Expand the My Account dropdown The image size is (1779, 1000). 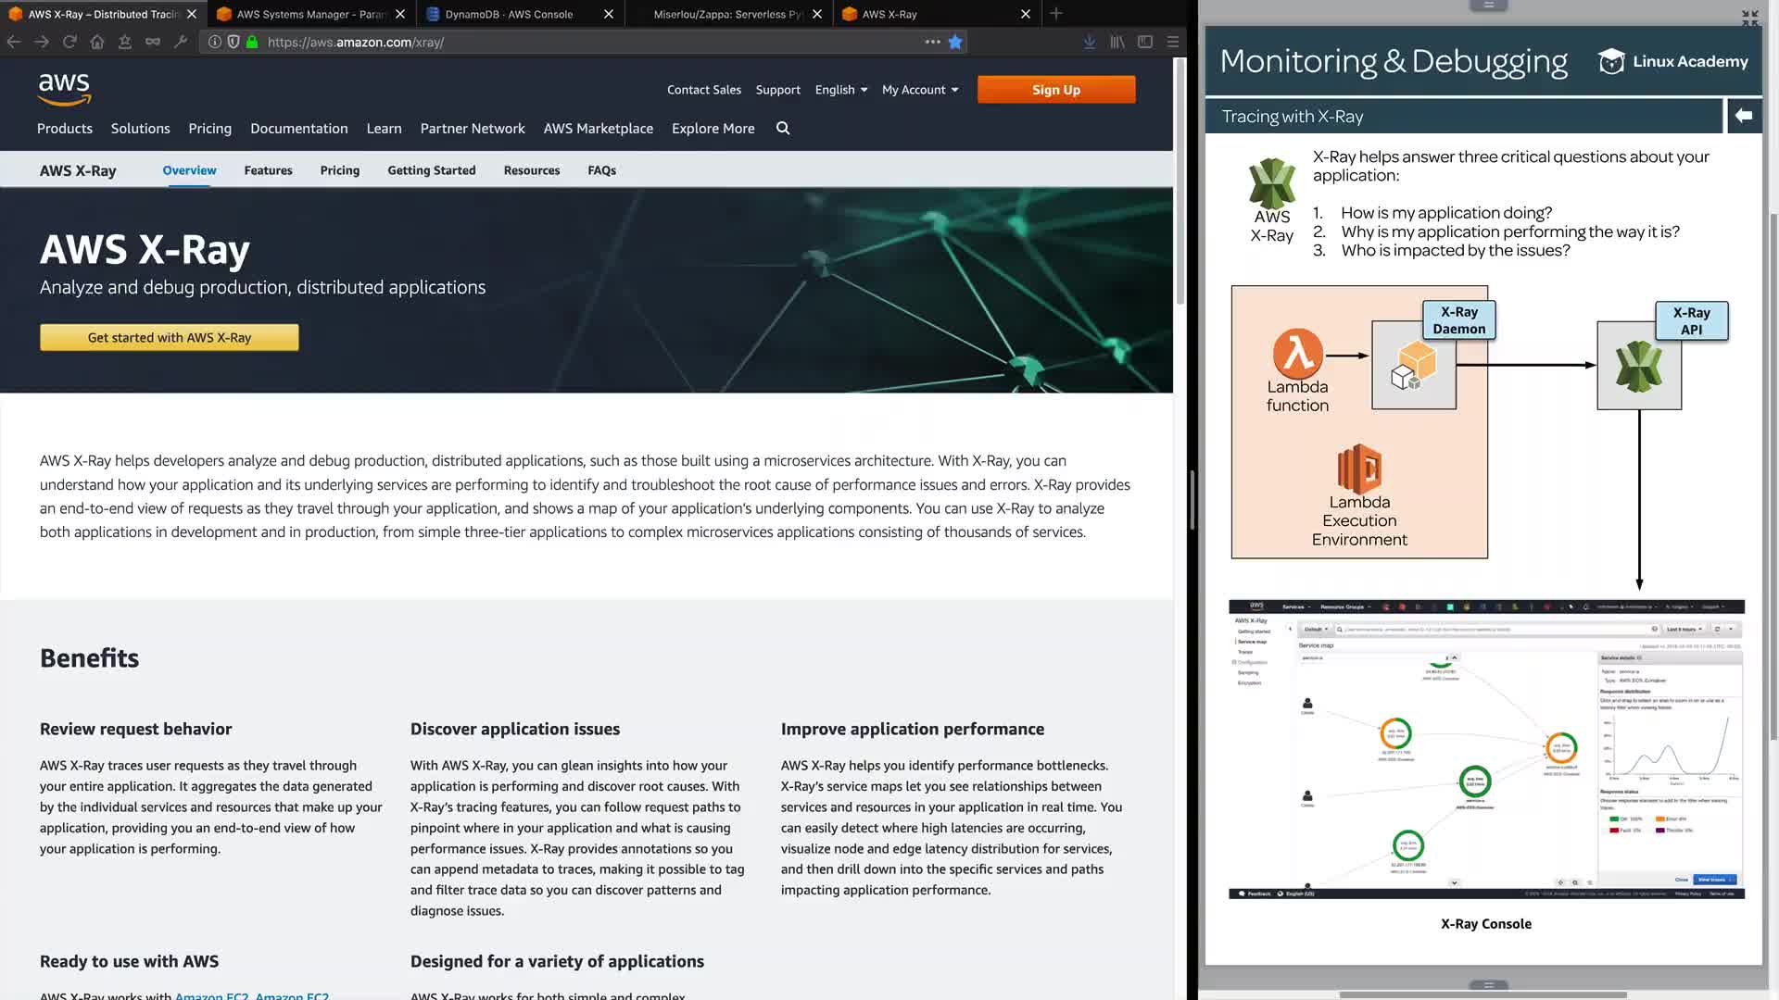[920, 90]
